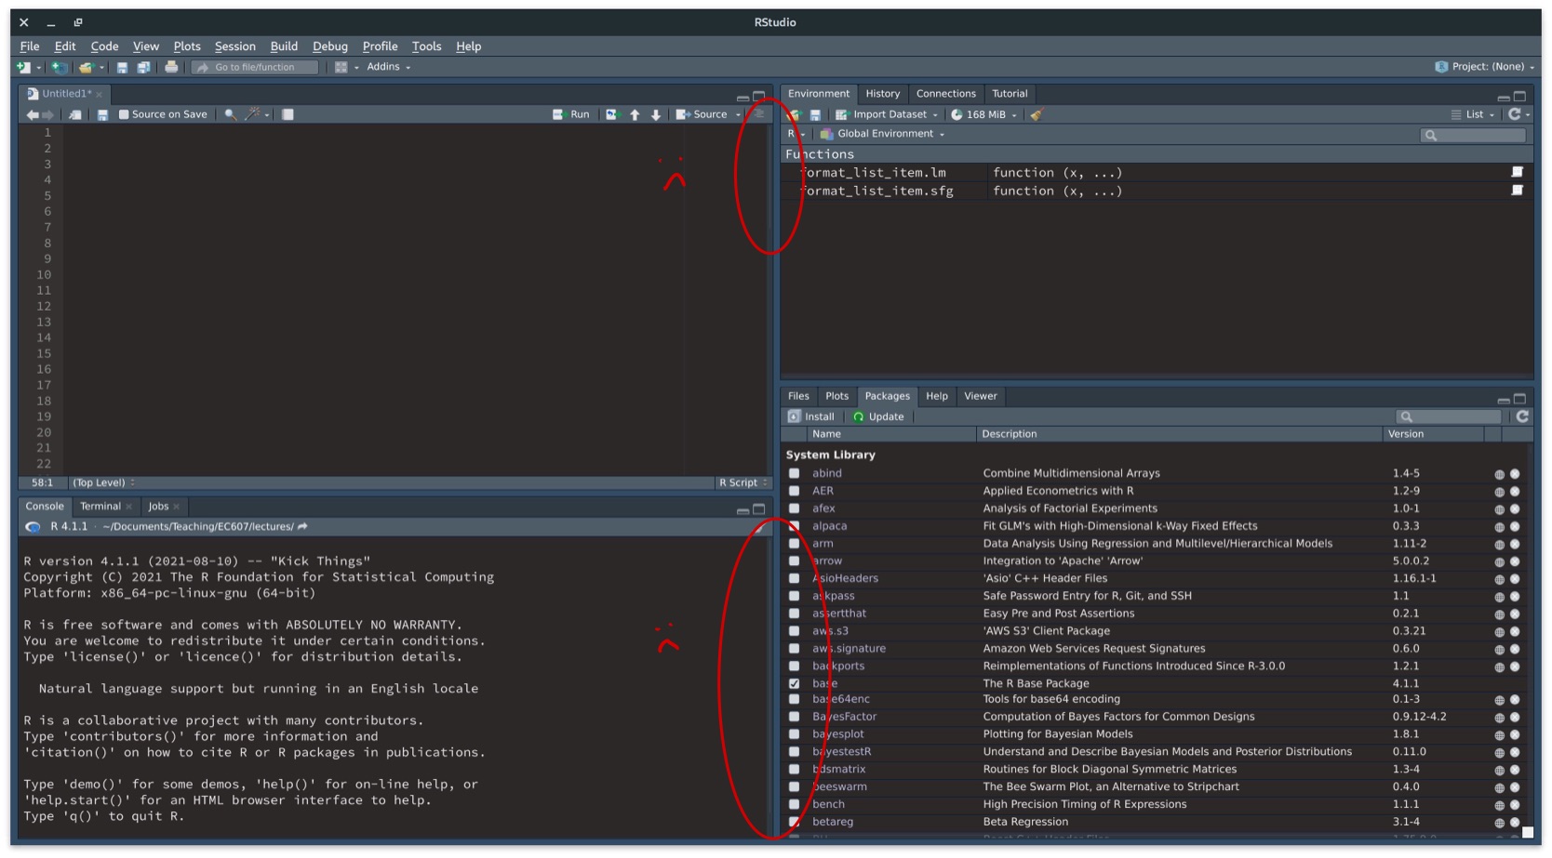Viewport: 1552px width, 858px height.
Task: Click the Install button in the Packages pane
Action: pos(811,416)
